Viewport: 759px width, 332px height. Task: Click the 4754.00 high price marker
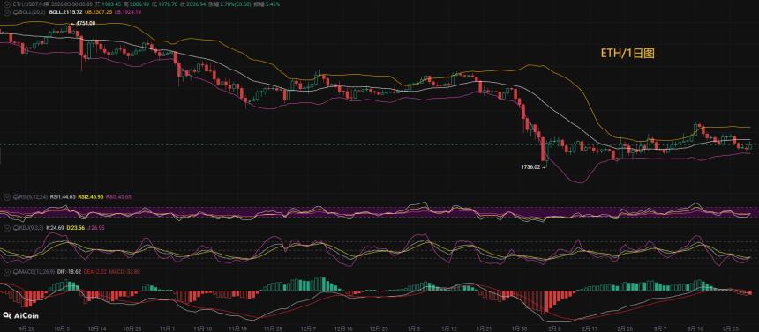(86, 23)
